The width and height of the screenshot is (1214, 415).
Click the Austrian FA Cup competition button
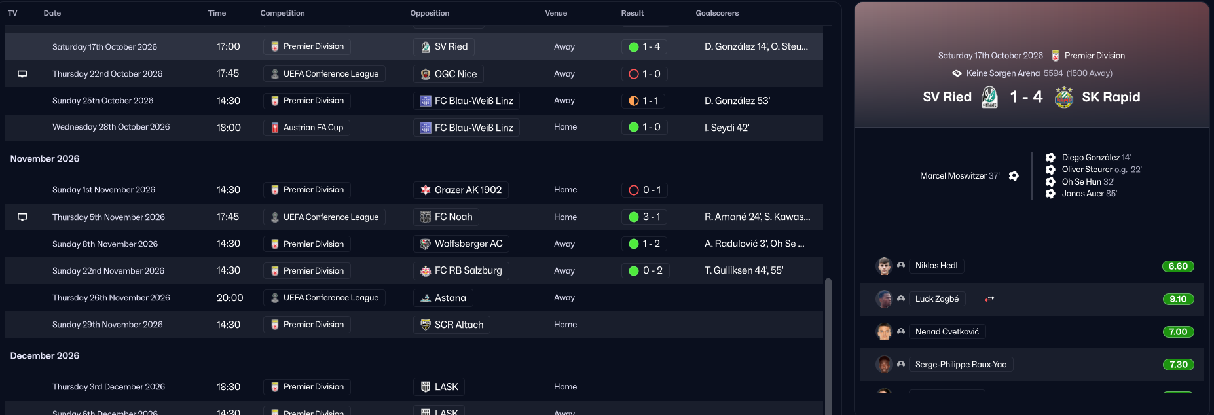[x=306, y=128]
